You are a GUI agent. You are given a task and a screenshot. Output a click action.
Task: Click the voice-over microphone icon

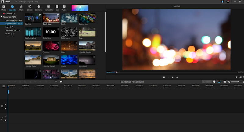56,82
